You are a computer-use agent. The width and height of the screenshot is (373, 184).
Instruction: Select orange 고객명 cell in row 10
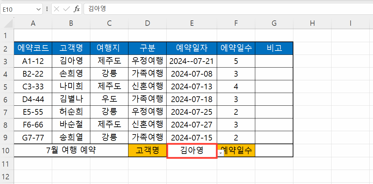[148, 151]
